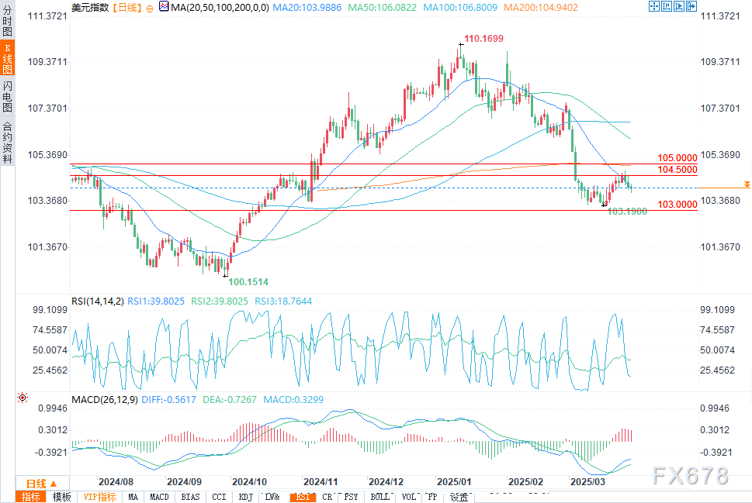752x503 pixels.
Task: Click the third chart layout icon at top right
Action: point(678,6)
